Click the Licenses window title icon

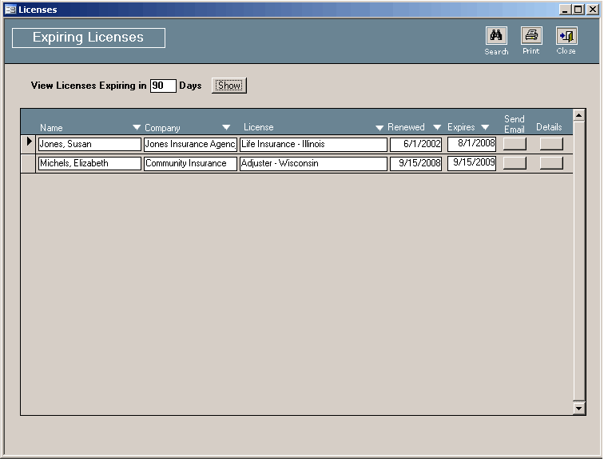[10, 10]
